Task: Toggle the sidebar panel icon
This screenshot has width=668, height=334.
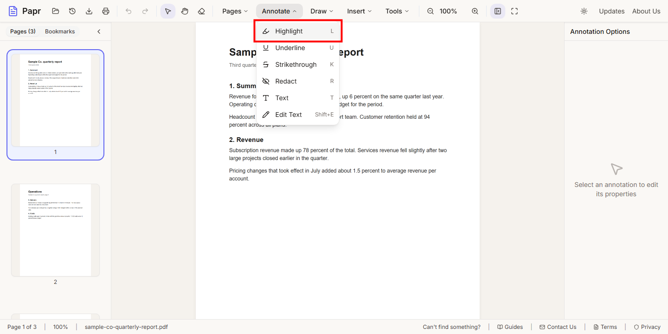Action: tap(498, 11)
